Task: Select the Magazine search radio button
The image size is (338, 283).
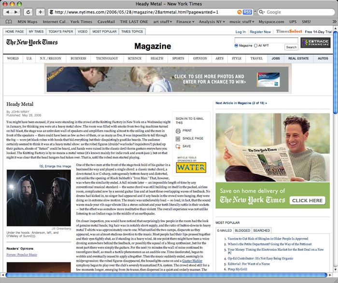Action: point(236,46)
